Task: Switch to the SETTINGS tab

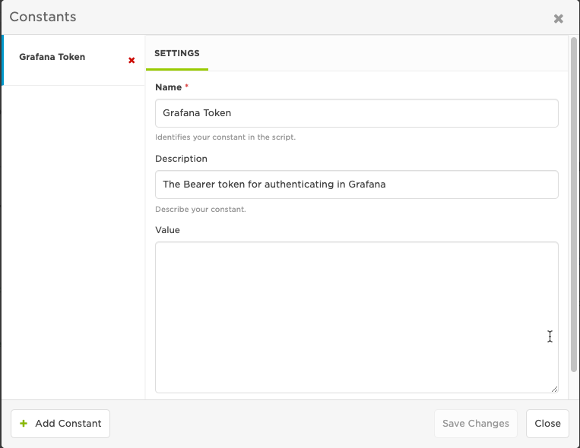Action: (176, 54)
